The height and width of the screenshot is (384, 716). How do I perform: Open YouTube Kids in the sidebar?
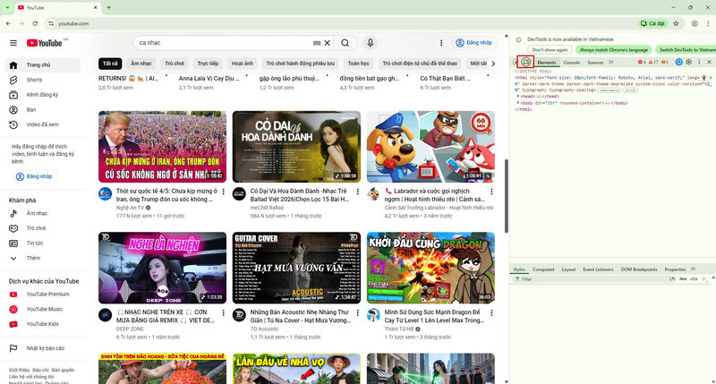[x=43, y=324]
